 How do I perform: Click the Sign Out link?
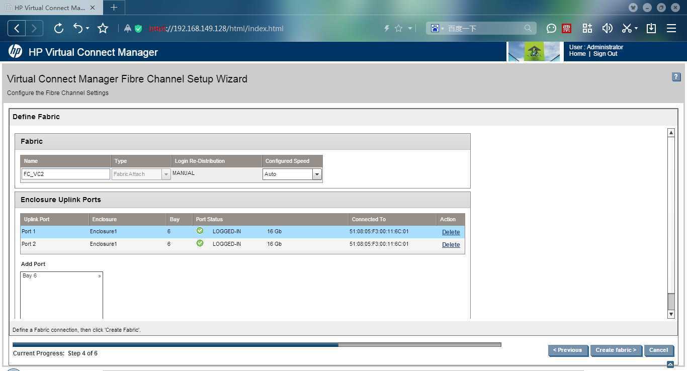(x=605, y=54)
